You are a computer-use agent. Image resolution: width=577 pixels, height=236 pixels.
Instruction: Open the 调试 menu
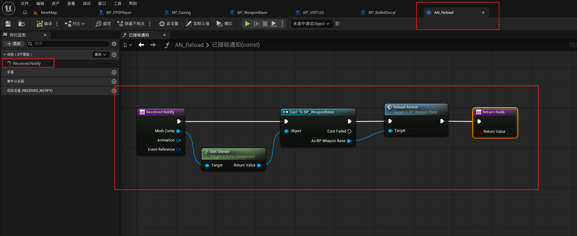click(87, 4)
